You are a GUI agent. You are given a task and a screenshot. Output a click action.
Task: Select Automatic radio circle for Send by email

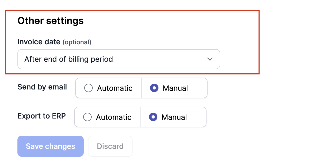(x=88, y=88)
